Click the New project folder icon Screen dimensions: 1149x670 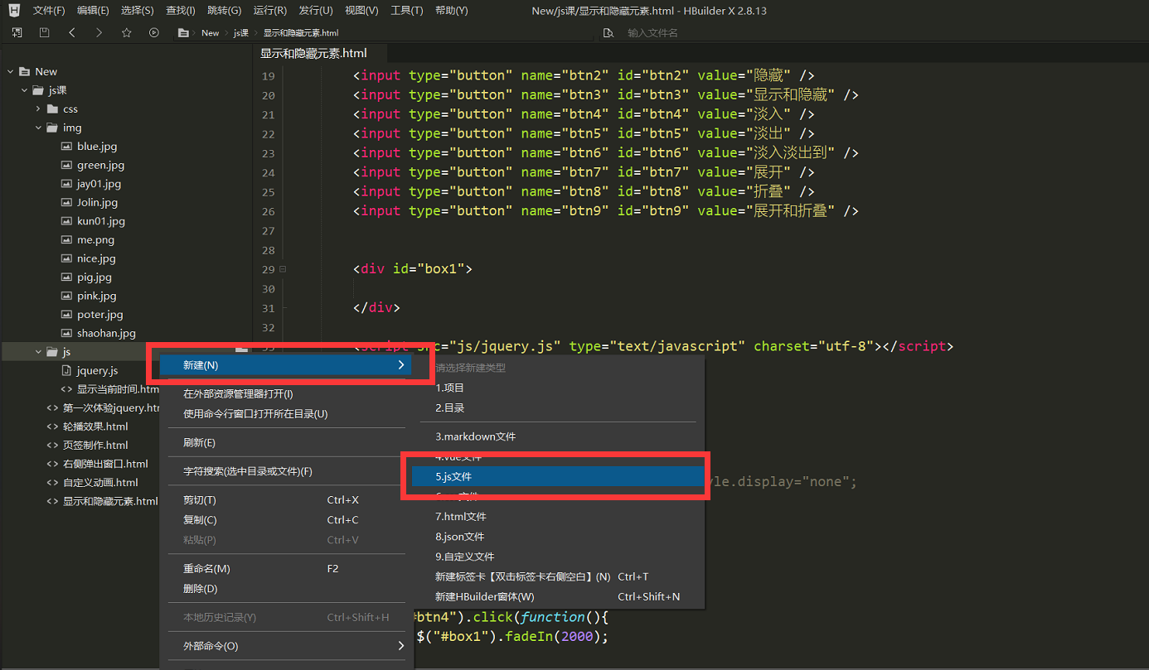tap(25, 71)
